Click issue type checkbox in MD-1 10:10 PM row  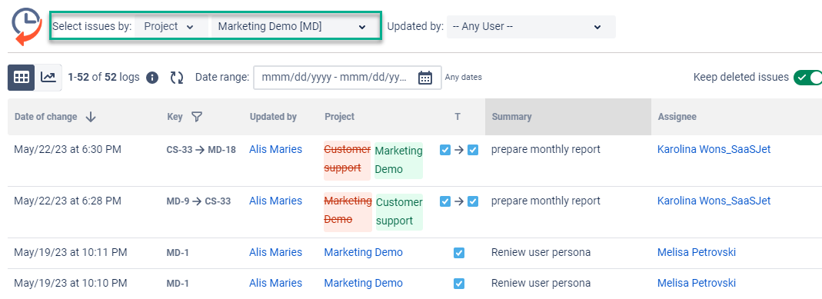(x=459, y=284)
